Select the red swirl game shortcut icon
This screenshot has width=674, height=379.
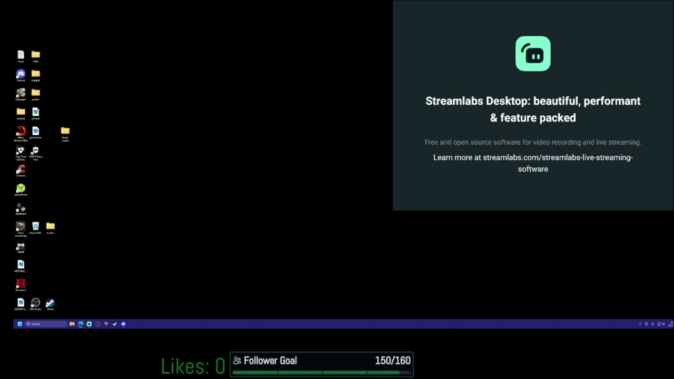[21, 132]
